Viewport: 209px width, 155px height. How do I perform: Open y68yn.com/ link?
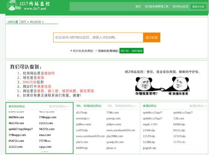point(114,124)
